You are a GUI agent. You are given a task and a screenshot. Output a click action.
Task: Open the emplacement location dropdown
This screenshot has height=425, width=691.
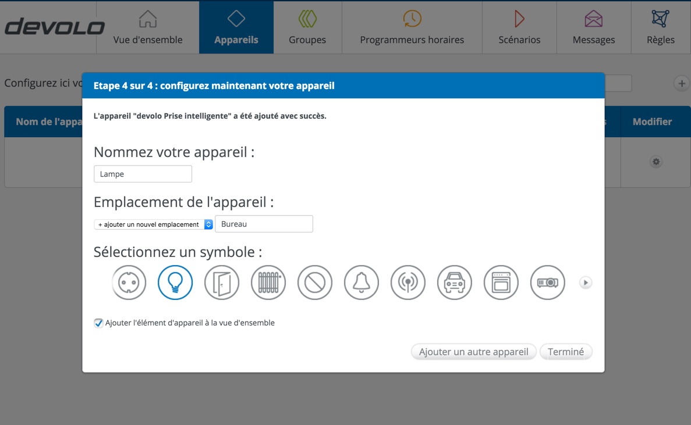(x=154, y=224)
